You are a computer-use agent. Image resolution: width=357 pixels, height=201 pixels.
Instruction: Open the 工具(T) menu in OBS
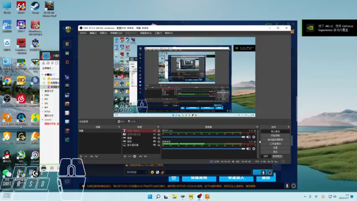pos(158,33)
